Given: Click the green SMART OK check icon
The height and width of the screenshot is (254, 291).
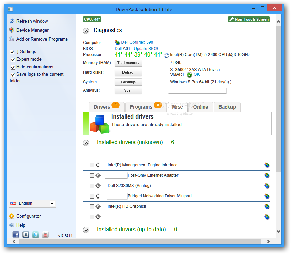Looking at the screenshot, I should (x=190, y=75).
